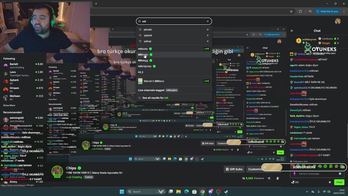This screenshot has width=348, height=196.
Task: Select recent search 'yakup'
Action: [174, 41]
